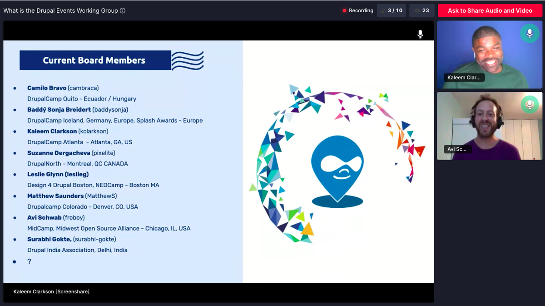Click microphone icon on the screenshare panel

(421, 34)
